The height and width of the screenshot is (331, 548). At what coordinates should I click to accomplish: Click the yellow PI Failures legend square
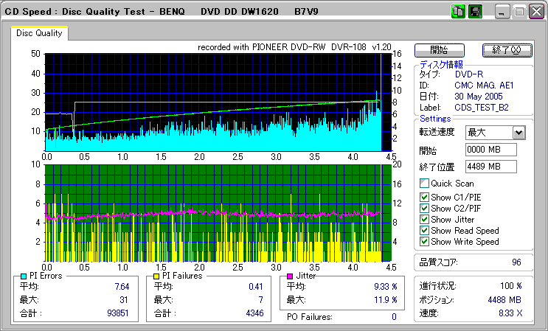pos(156,276)
